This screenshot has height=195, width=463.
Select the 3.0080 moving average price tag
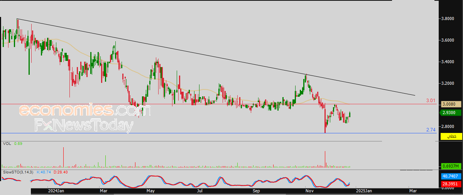450,104
